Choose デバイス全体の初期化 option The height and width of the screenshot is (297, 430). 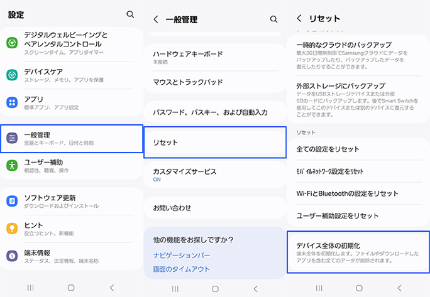point(358,252)
